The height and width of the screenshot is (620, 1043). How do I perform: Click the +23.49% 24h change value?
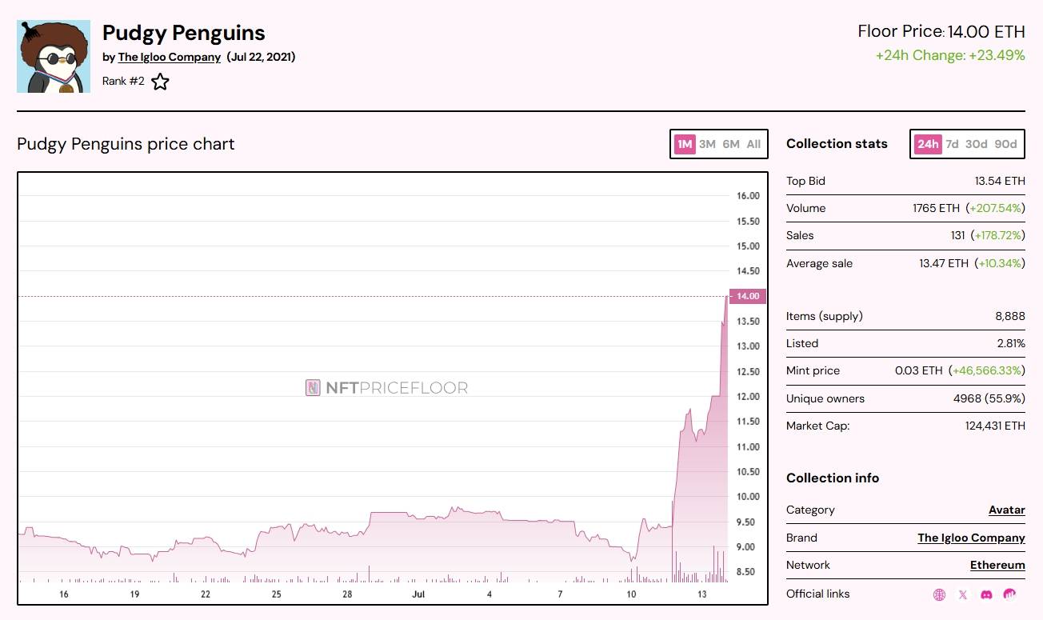(997, 56)
